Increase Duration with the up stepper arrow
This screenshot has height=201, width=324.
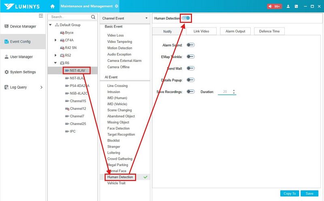point(234,90)
